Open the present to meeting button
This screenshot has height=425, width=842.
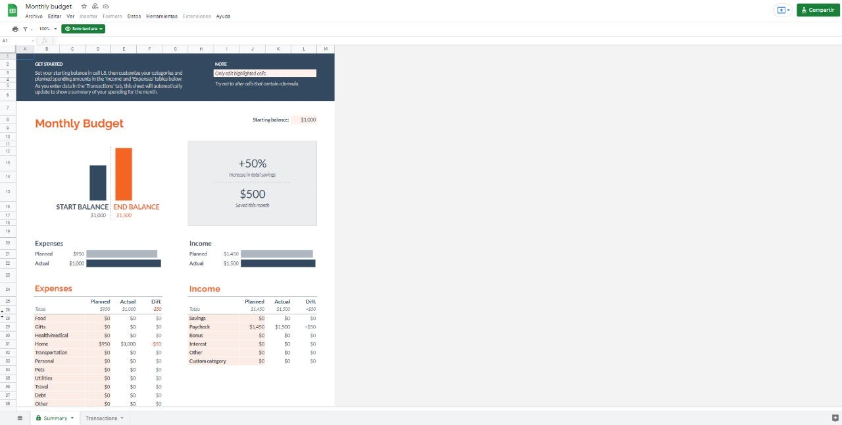click(x=783, y=11)
